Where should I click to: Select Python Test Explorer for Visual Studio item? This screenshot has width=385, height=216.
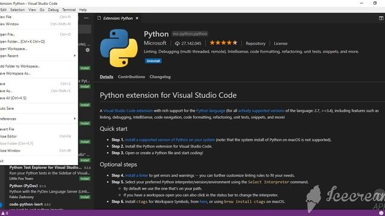50,173
